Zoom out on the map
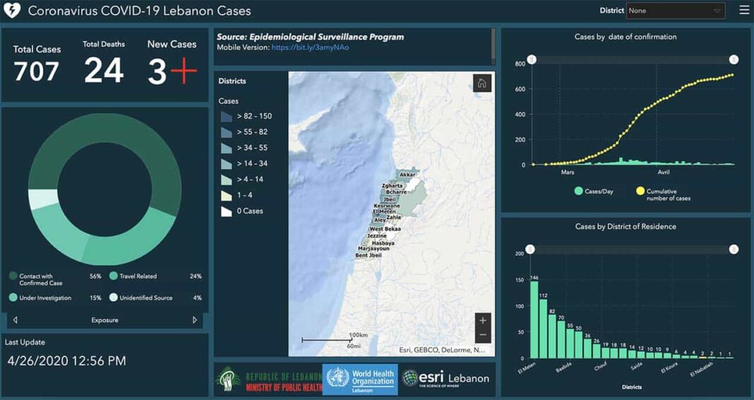This screenshot has height=400, width=754. (x=483, y=335)
